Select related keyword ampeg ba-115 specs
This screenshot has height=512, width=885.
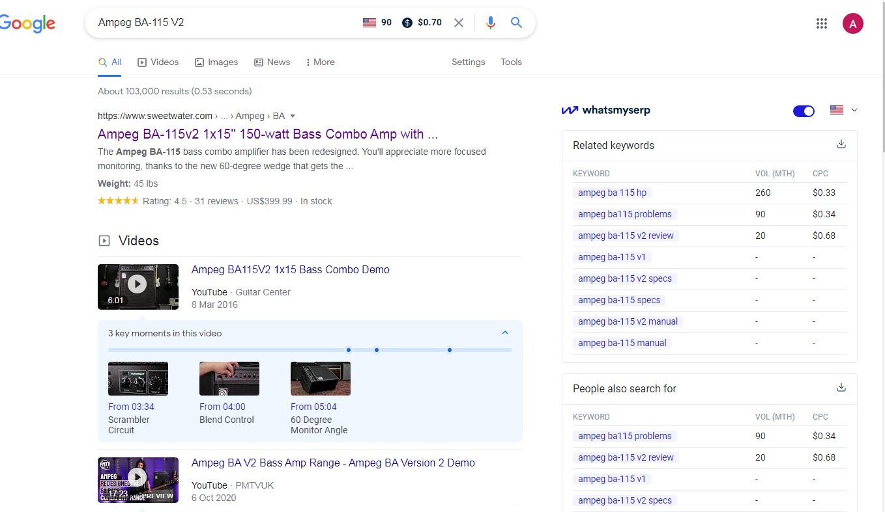(x=619, y=300)
